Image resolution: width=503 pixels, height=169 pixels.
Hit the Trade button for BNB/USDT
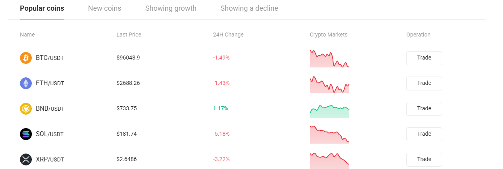point(424,109)
